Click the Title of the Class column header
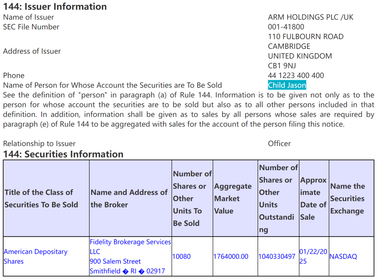 tap(41, 198)
